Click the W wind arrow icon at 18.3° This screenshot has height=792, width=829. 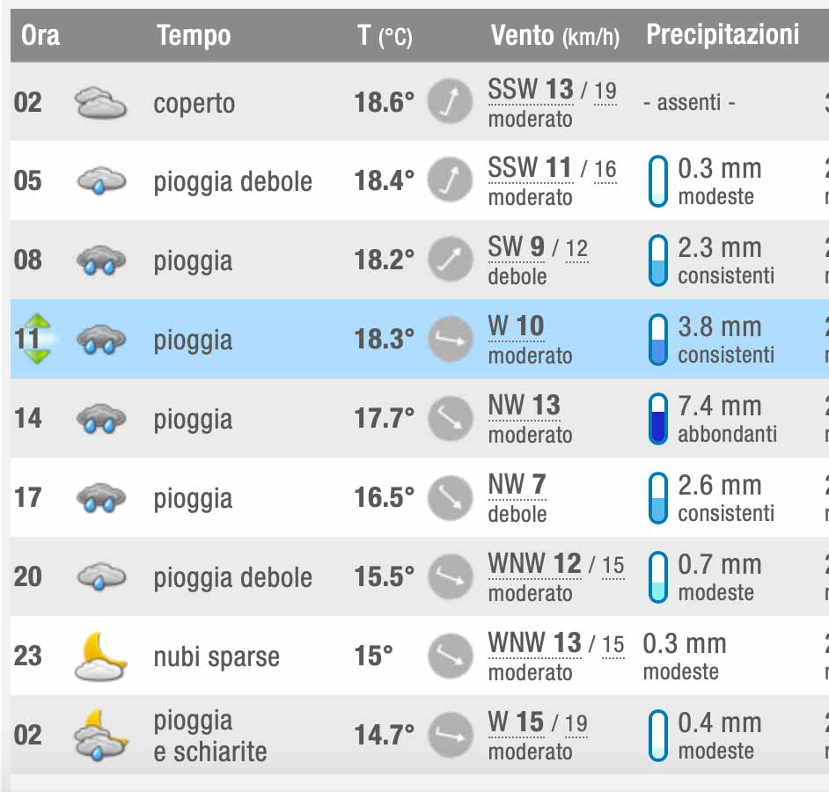(450, 339)
